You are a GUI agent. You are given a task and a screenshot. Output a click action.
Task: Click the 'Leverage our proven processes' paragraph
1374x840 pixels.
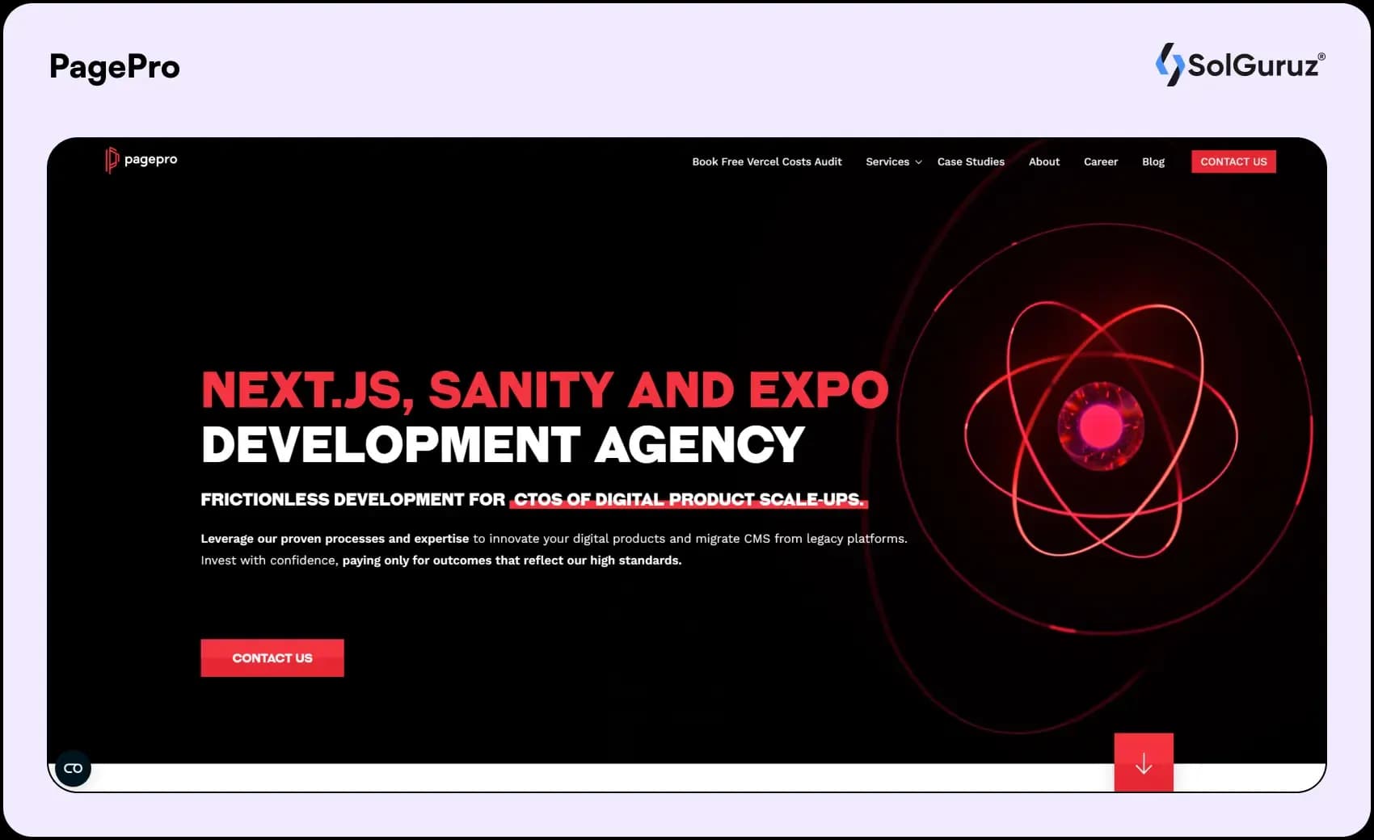(x=554, y=549)
